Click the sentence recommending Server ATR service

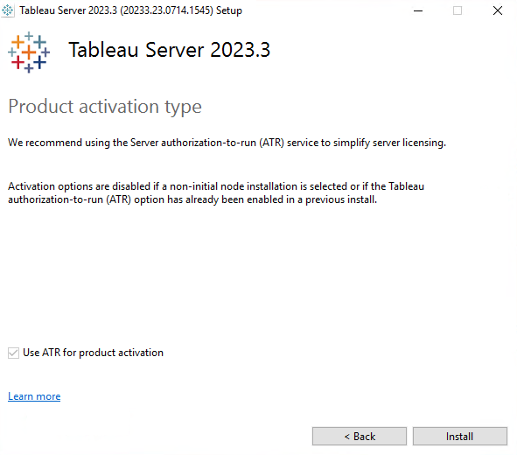click(227, 143)
